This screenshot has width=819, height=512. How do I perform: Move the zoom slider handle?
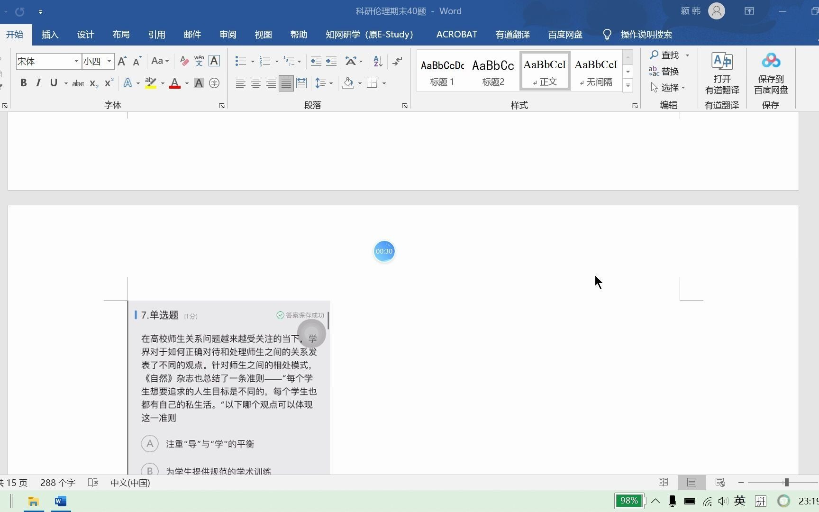tap(786, 482)
